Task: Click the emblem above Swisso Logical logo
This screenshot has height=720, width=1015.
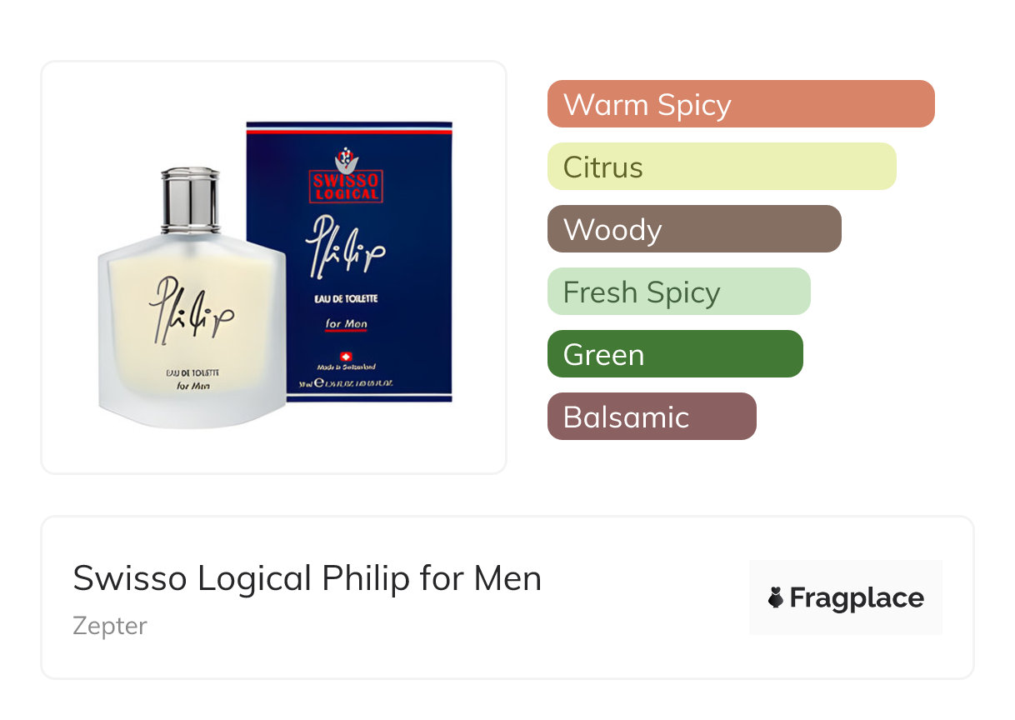Action: (x=347, y=158)
